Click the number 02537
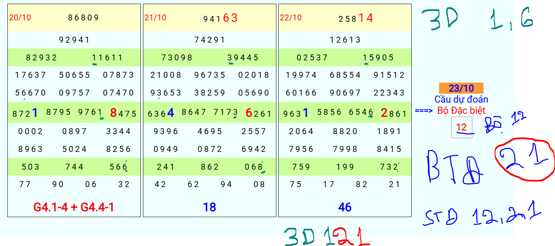 click(312, 57)
